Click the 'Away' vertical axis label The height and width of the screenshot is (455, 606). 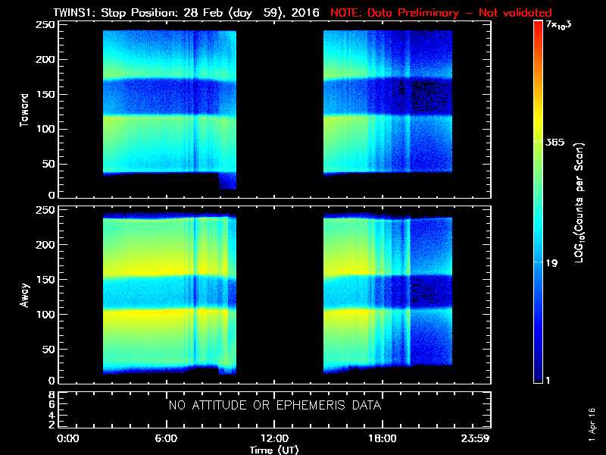coord(24,295)
